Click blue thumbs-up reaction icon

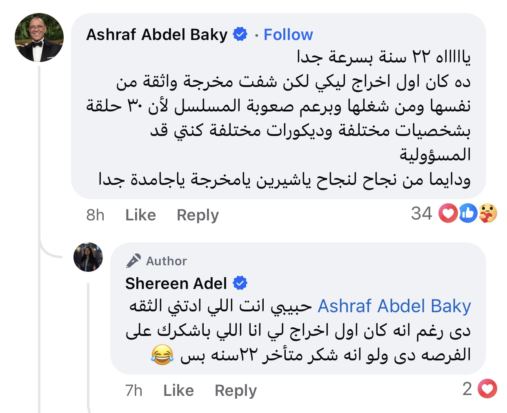tap(468, 213)
